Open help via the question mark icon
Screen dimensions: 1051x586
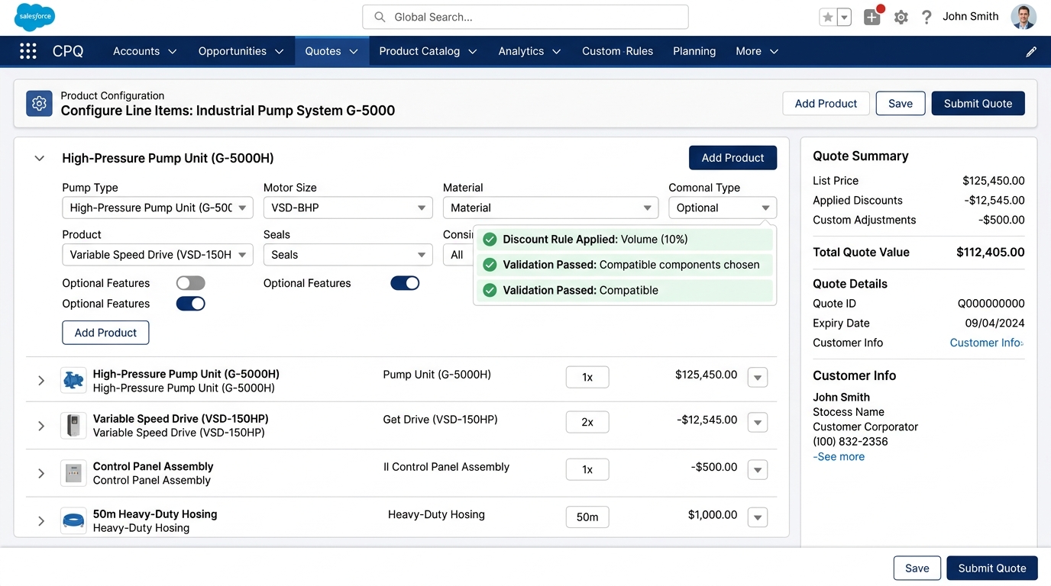click(926, 16)
